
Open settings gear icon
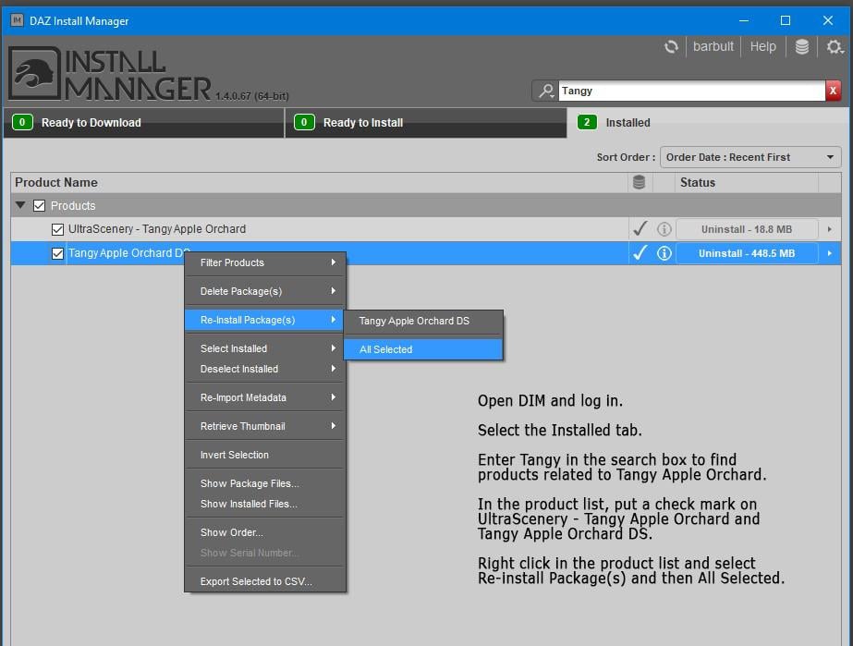834,47
